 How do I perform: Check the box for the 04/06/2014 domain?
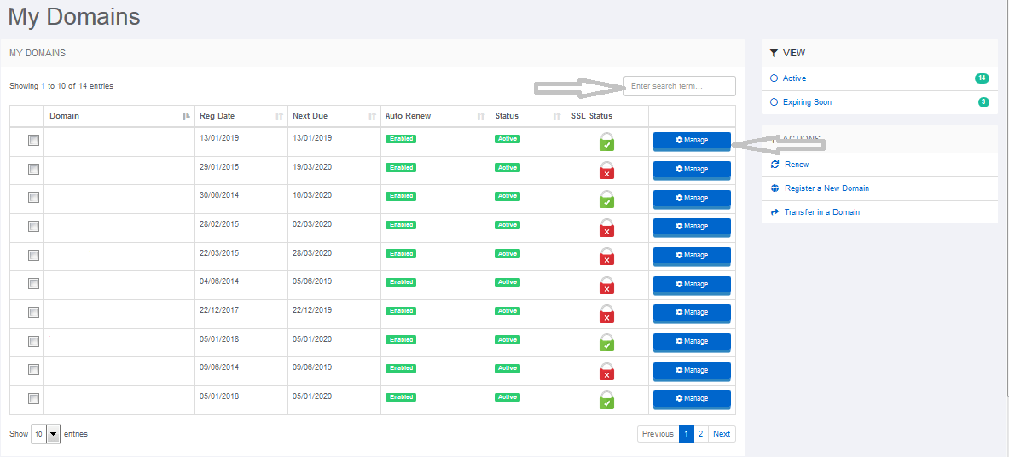[x=33, y=284]
